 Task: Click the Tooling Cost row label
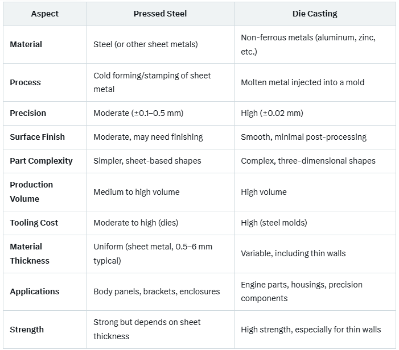pyautogui.click(x=34, y=223)
